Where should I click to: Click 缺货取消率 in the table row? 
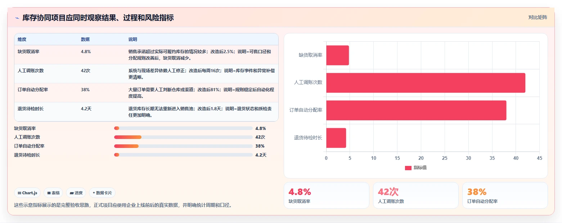pyautogui.click(x=28, y=52)
